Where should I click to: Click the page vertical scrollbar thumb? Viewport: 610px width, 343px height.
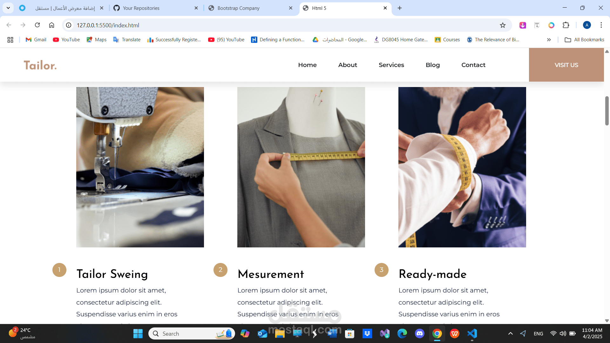tap(607, 111)
